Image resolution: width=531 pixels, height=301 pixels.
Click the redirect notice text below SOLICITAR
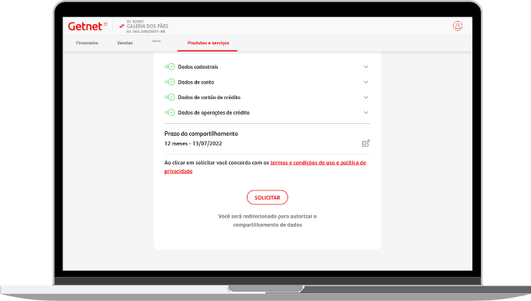[267, 221]
